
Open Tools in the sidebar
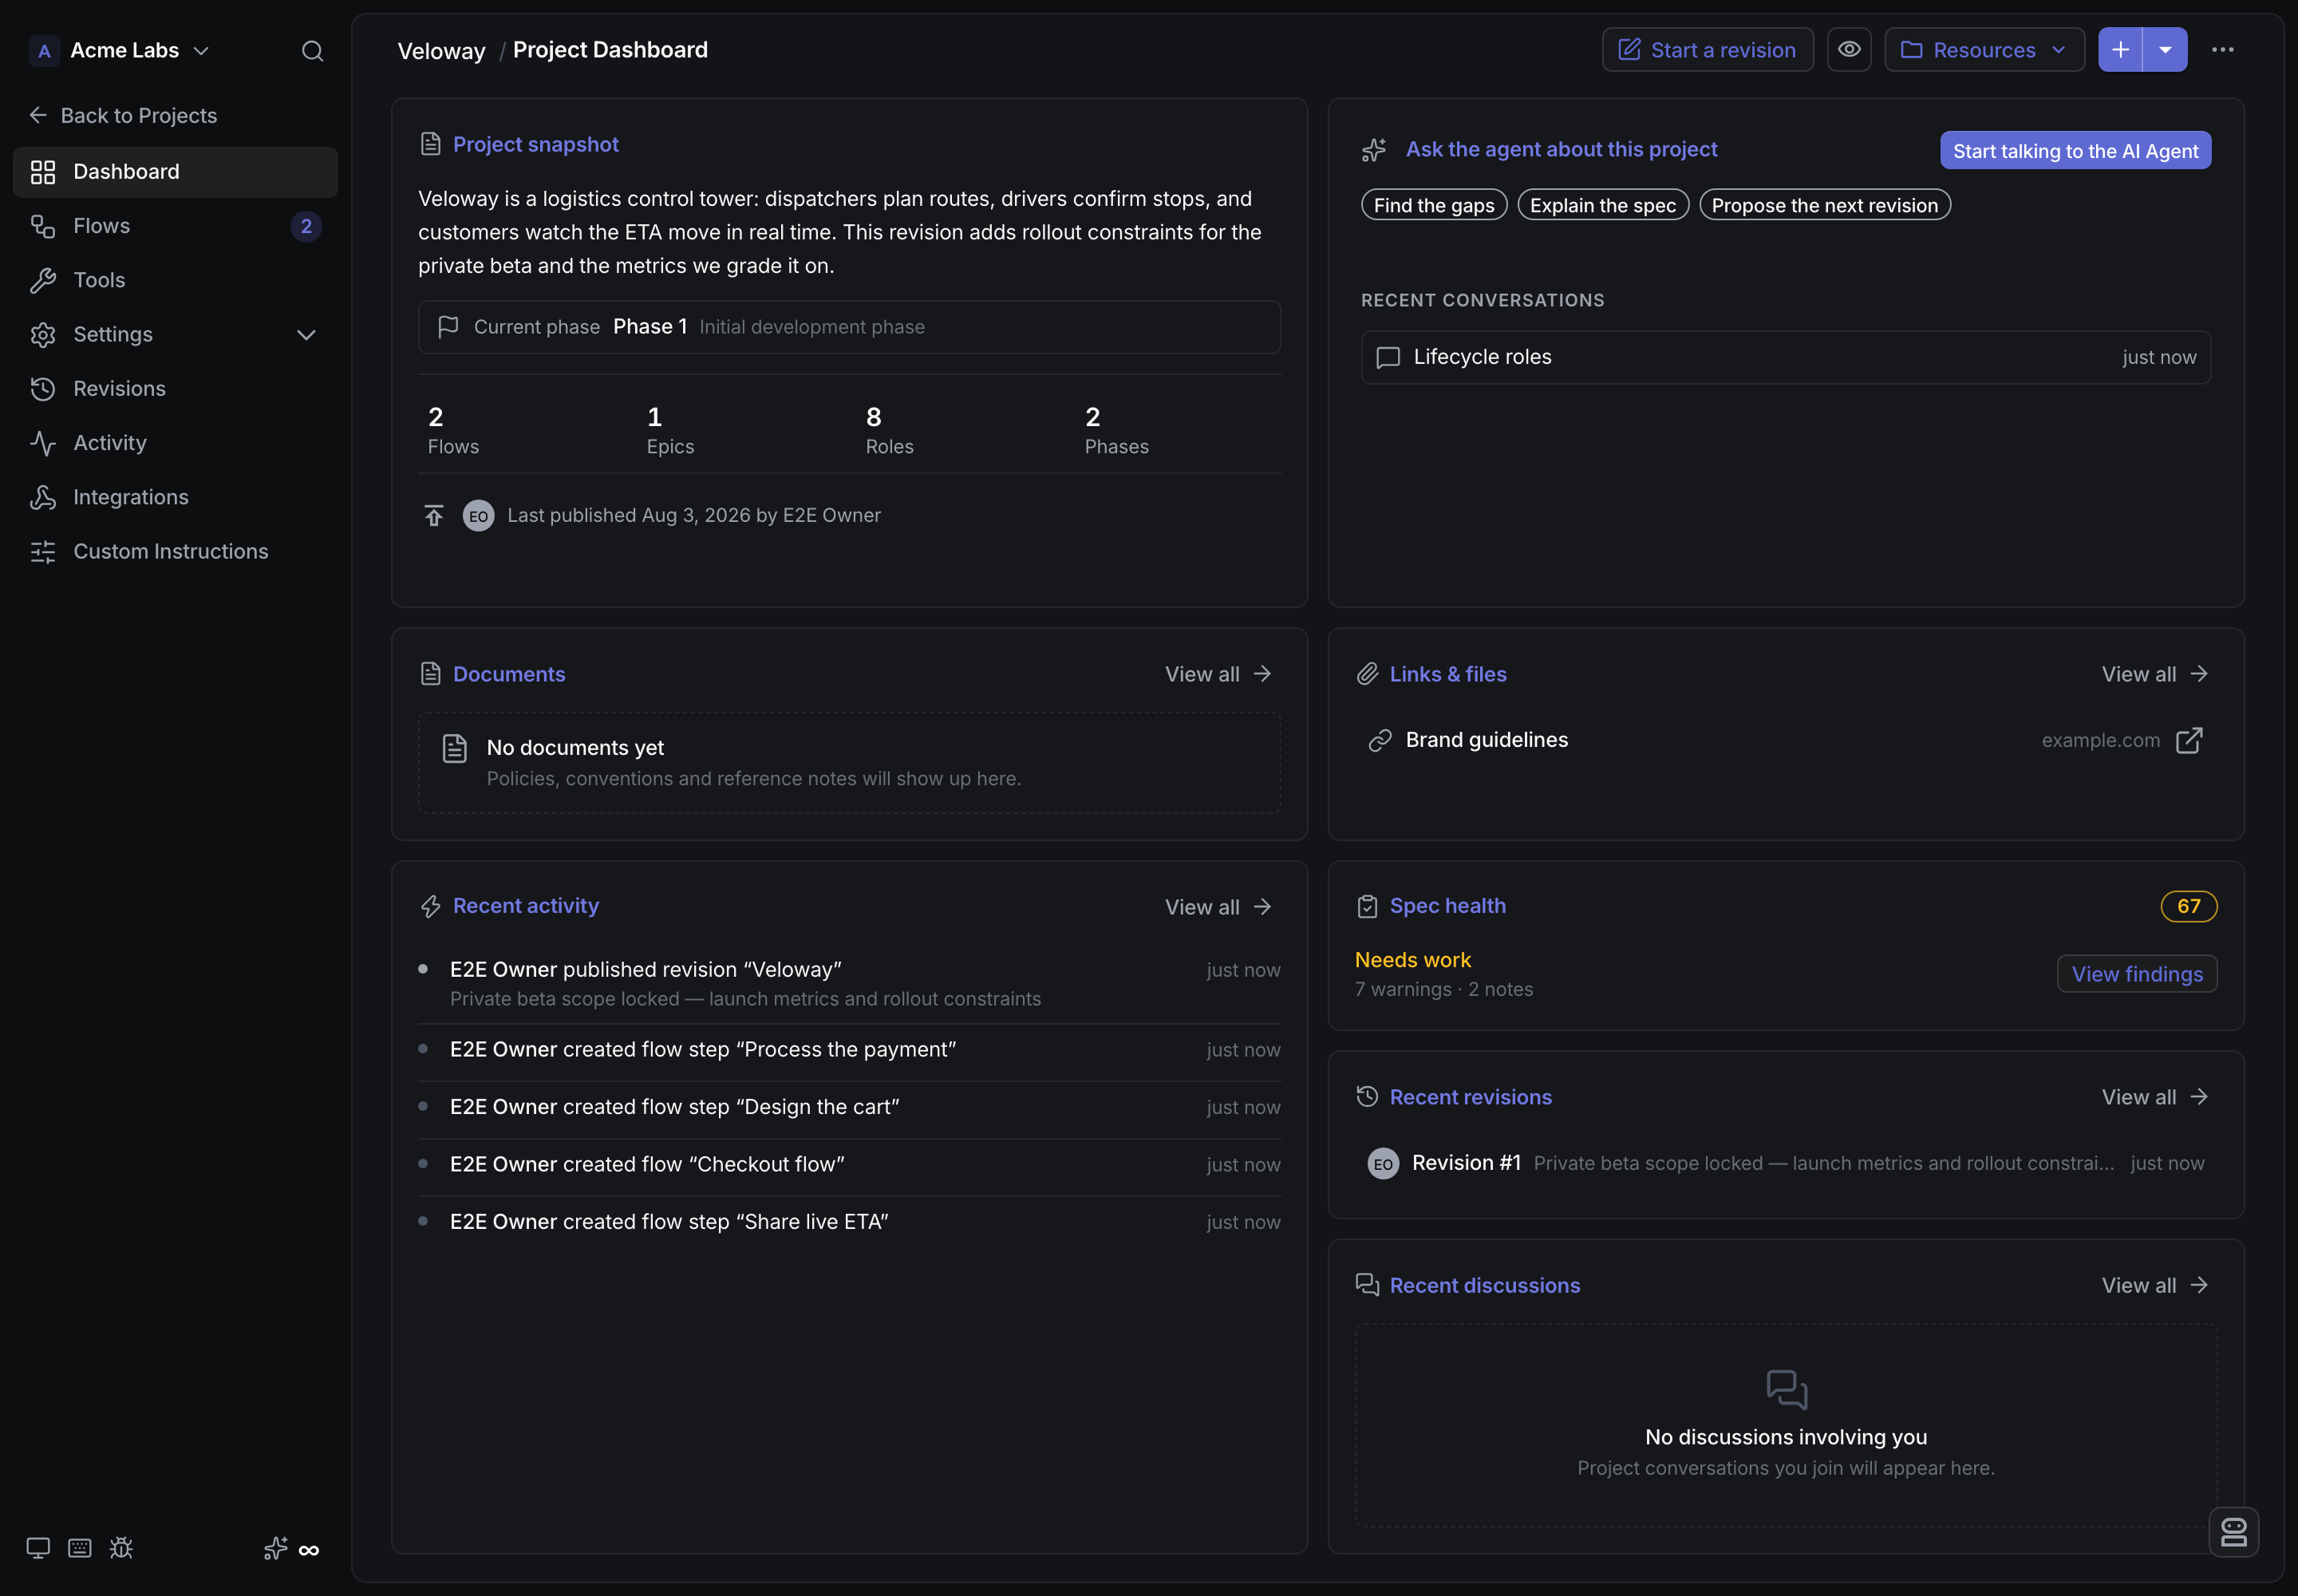(175, 280)
